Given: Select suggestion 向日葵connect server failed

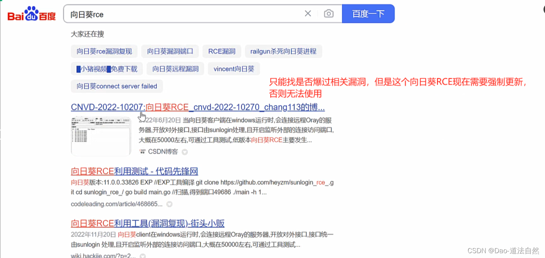Looking at the screenshot, I should [117, 86].
